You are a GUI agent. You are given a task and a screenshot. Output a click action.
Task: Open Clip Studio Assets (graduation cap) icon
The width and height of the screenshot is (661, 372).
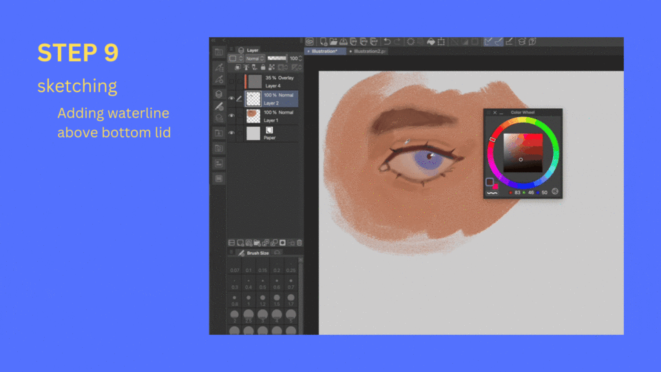(x=522, y=41)
